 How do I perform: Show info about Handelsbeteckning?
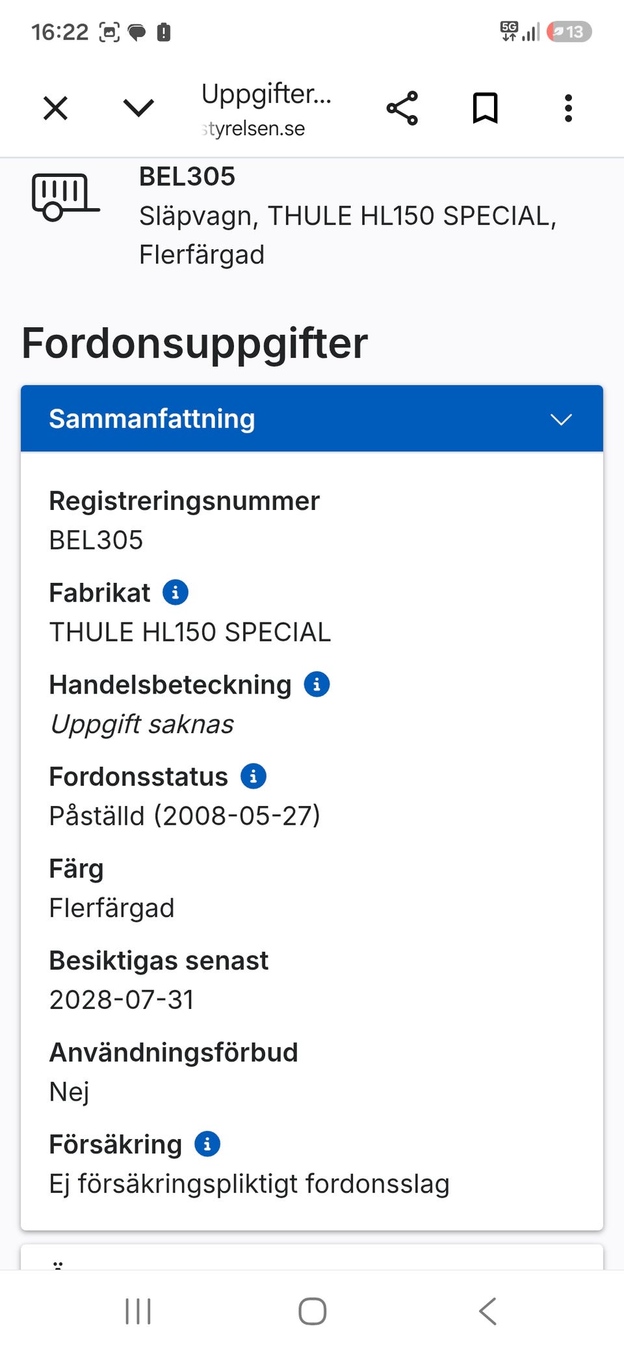[317, 684]
